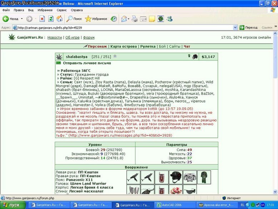The image size is (278, 209).
Task: Switch to Арахна aka error taskbar window
Action: (216, 205)
